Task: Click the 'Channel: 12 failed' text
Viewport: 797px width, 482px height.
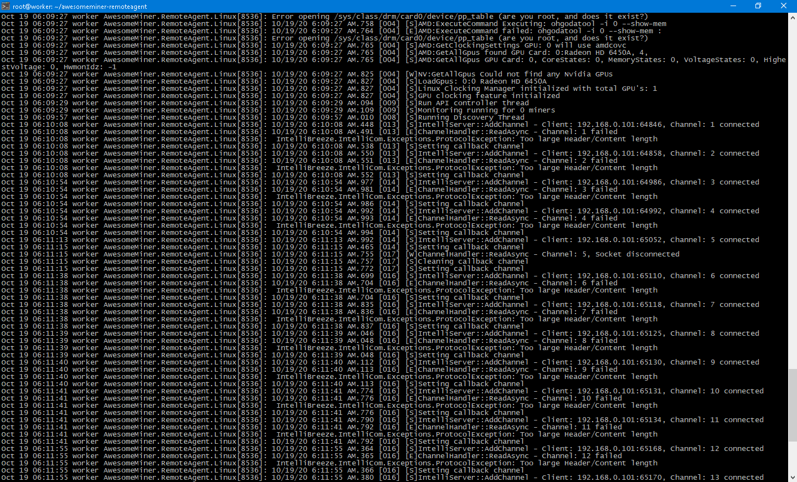Action: 582,456
